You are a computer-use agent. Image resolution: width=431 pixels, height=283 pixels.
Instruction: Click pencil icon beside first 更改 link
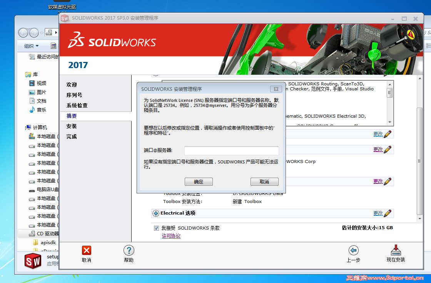tap(388, 134)
